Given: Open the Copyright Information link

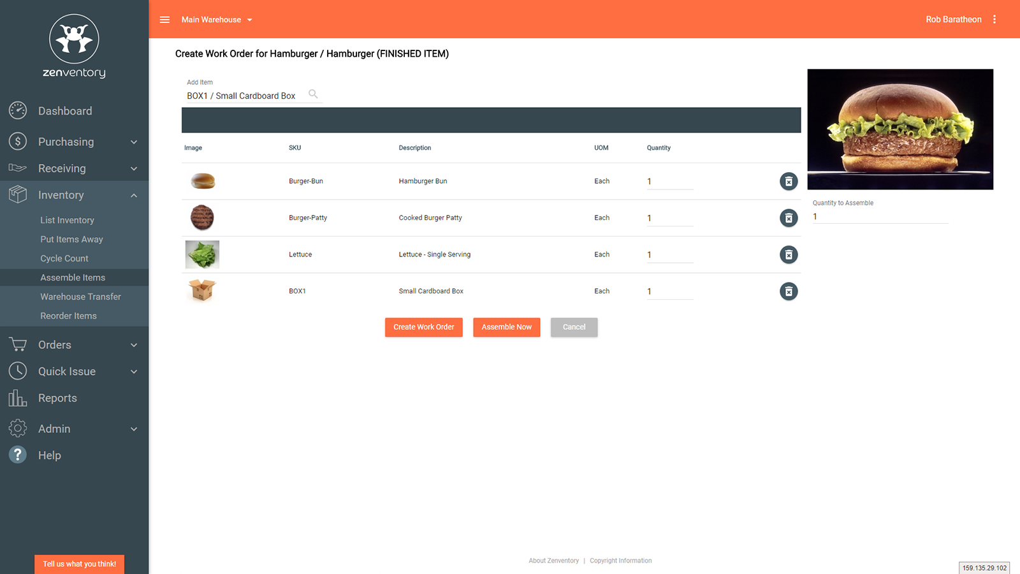Looking at the screenshot, I should click(620, 560).
